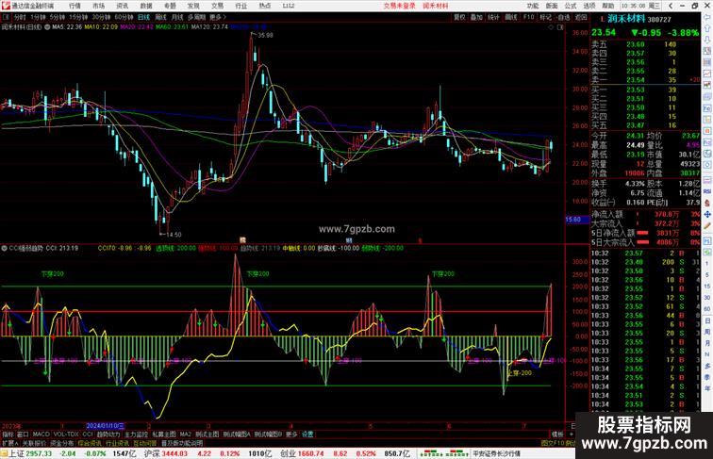Screen dimensions: 713x459
Task: Click sidebar shortcut 周 for weekly period
Action: (x=707, y=332)
